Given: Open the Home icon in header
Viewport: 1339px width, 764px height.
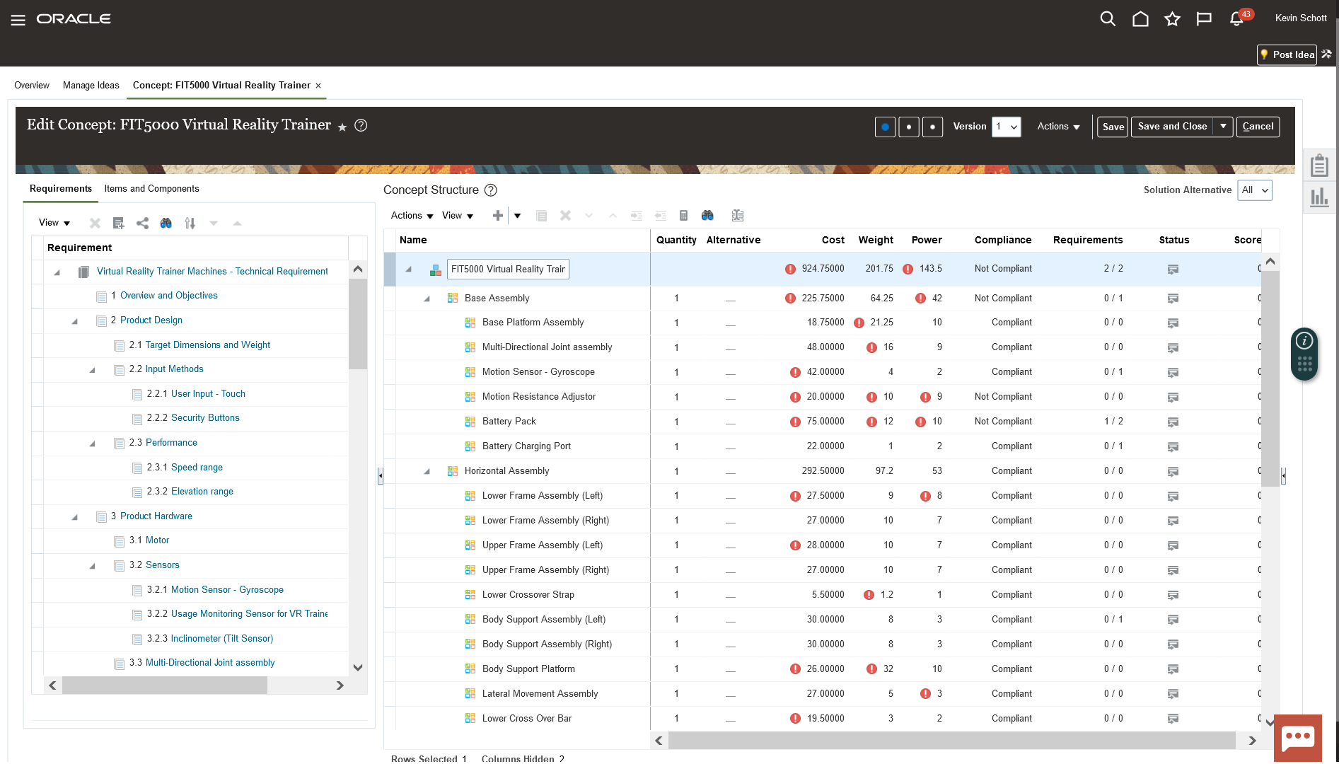Looking at the screenshot, I should [1140, 19].
